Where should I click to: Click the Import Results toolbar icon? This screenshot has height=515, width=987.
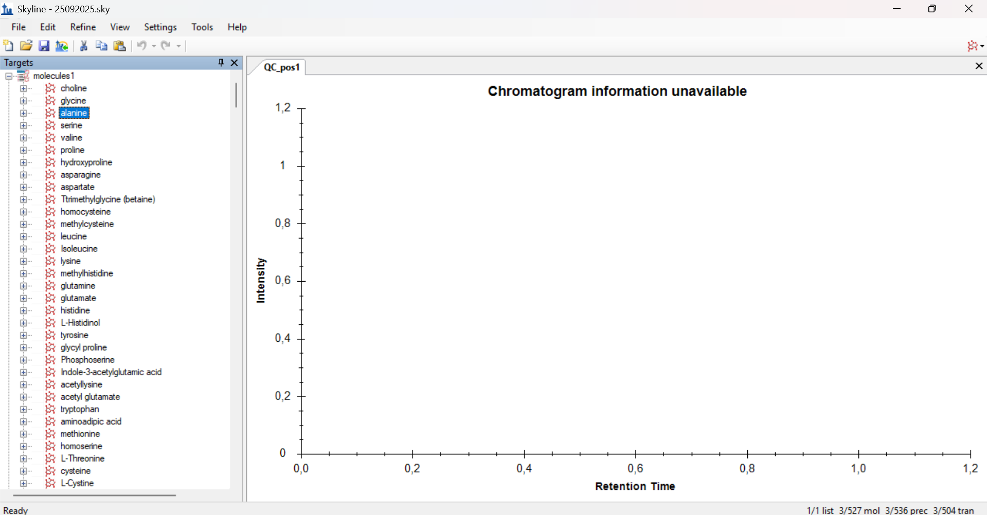coord(62,46)
